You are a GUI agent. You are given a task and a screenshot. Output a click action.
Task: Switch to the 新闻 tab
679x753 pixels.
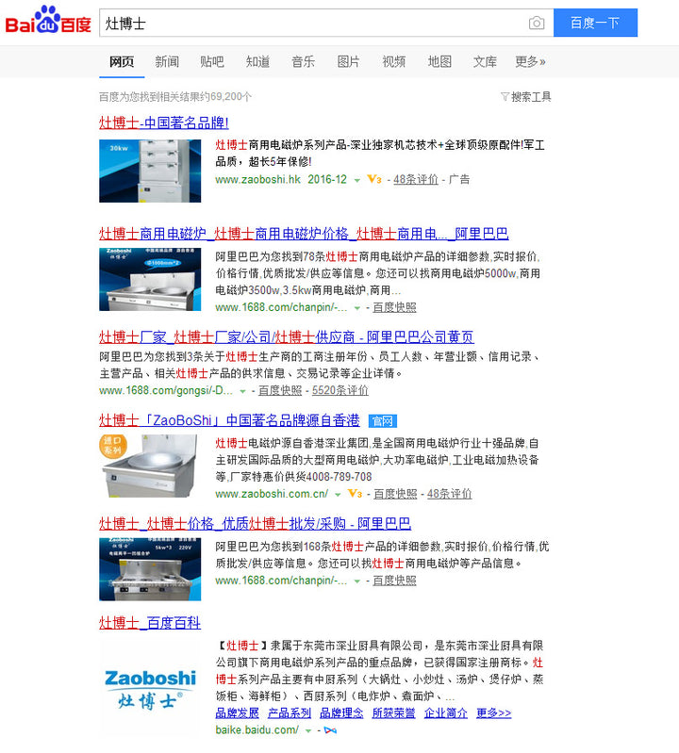coord(167,61)
